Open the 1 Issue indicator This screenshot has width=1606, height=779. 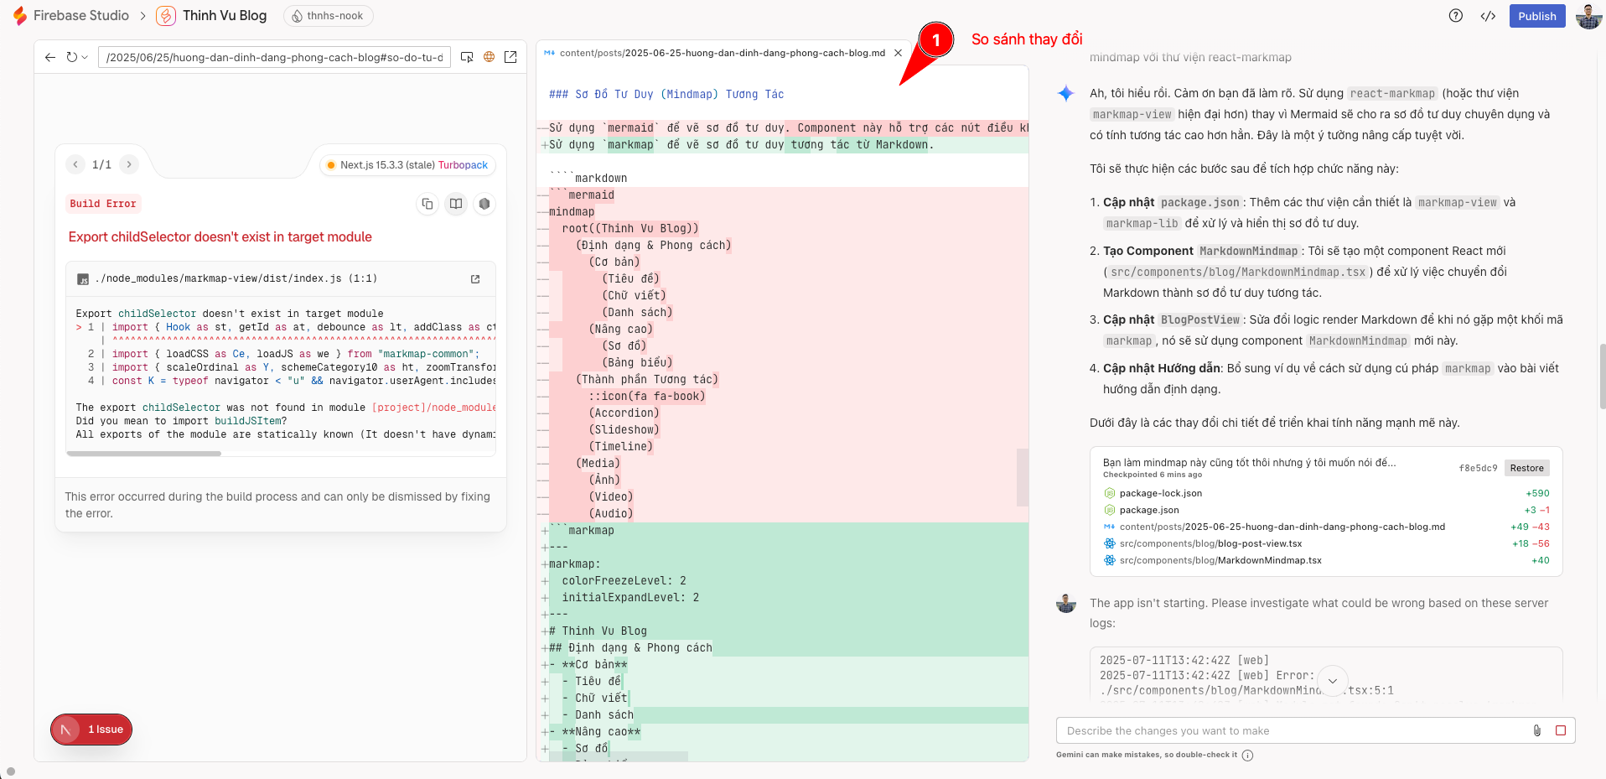tap(92, 730)
